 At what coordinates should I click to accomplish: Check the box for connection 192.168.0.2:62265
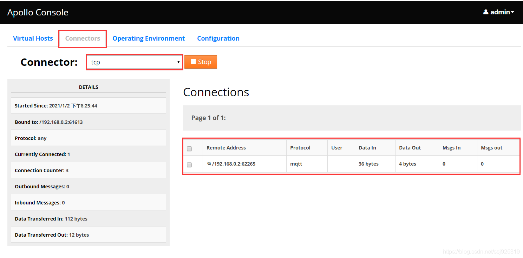(x=189, y=165)
